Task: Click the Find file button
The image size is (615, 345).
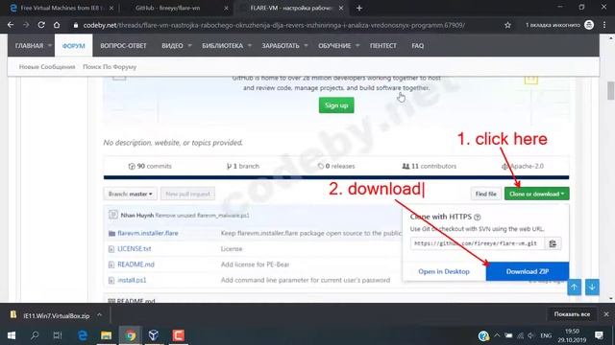Action: pos(485,194)
